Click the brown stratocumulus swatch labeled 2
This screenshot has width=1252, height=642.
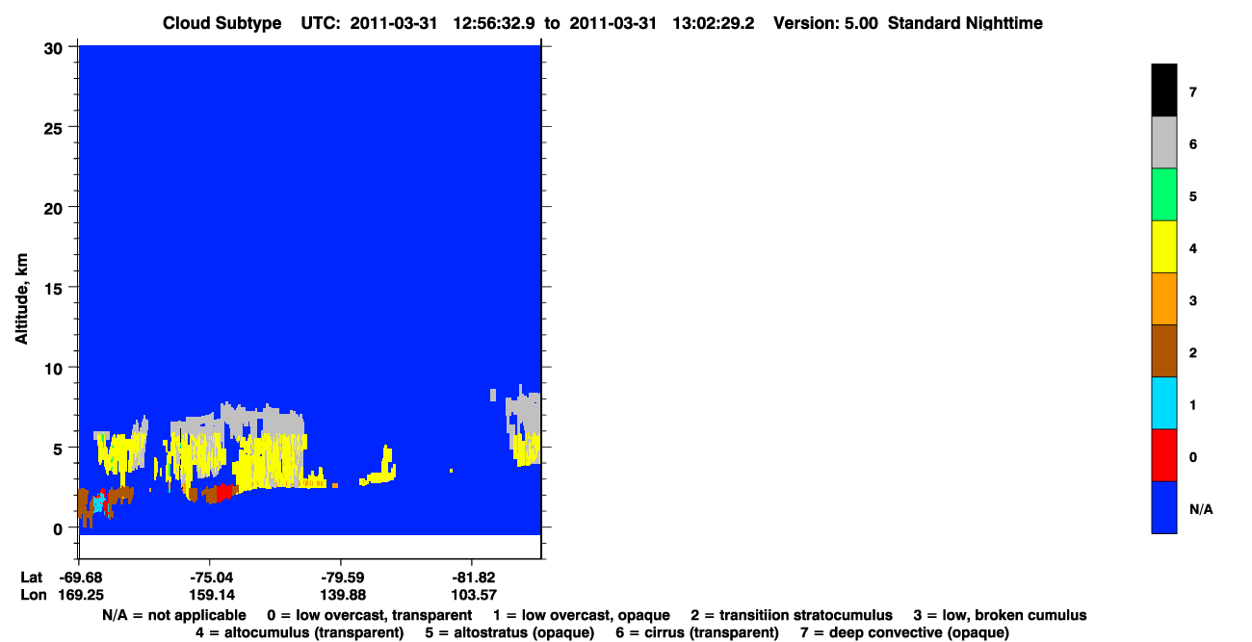(1163, 350)
